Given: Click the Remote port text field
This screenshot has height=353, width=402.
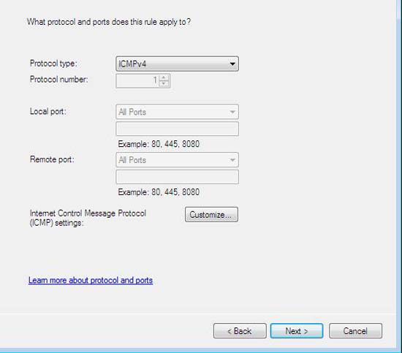Looking at the screenshot, I should point(177,177).
